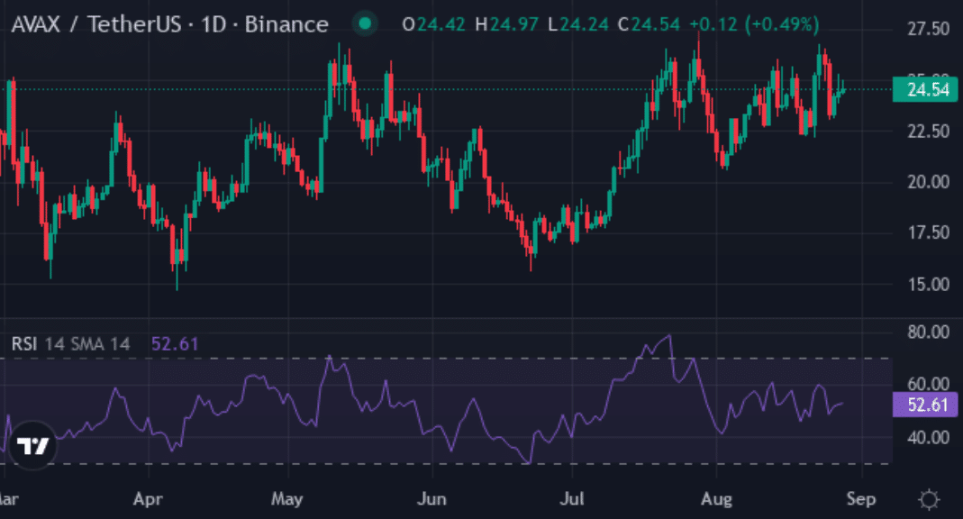Click the 80.00 RSI scale label
Screen dimensions: 963x519
[928, 332]
